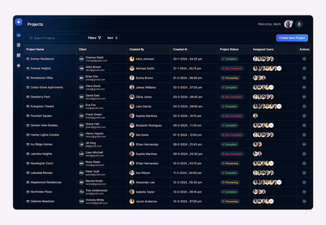Viewport: 326px width, 225px height.
Task: Click the Create New Project button
Action: pyautogui.click(x=292, y=38)
